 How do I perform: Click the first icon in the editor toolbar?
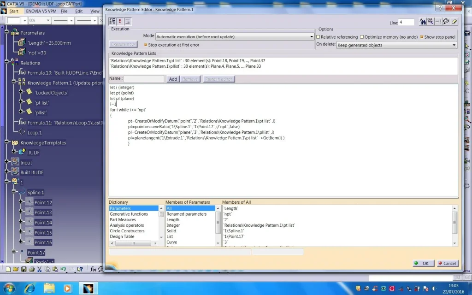pos(112,21)
